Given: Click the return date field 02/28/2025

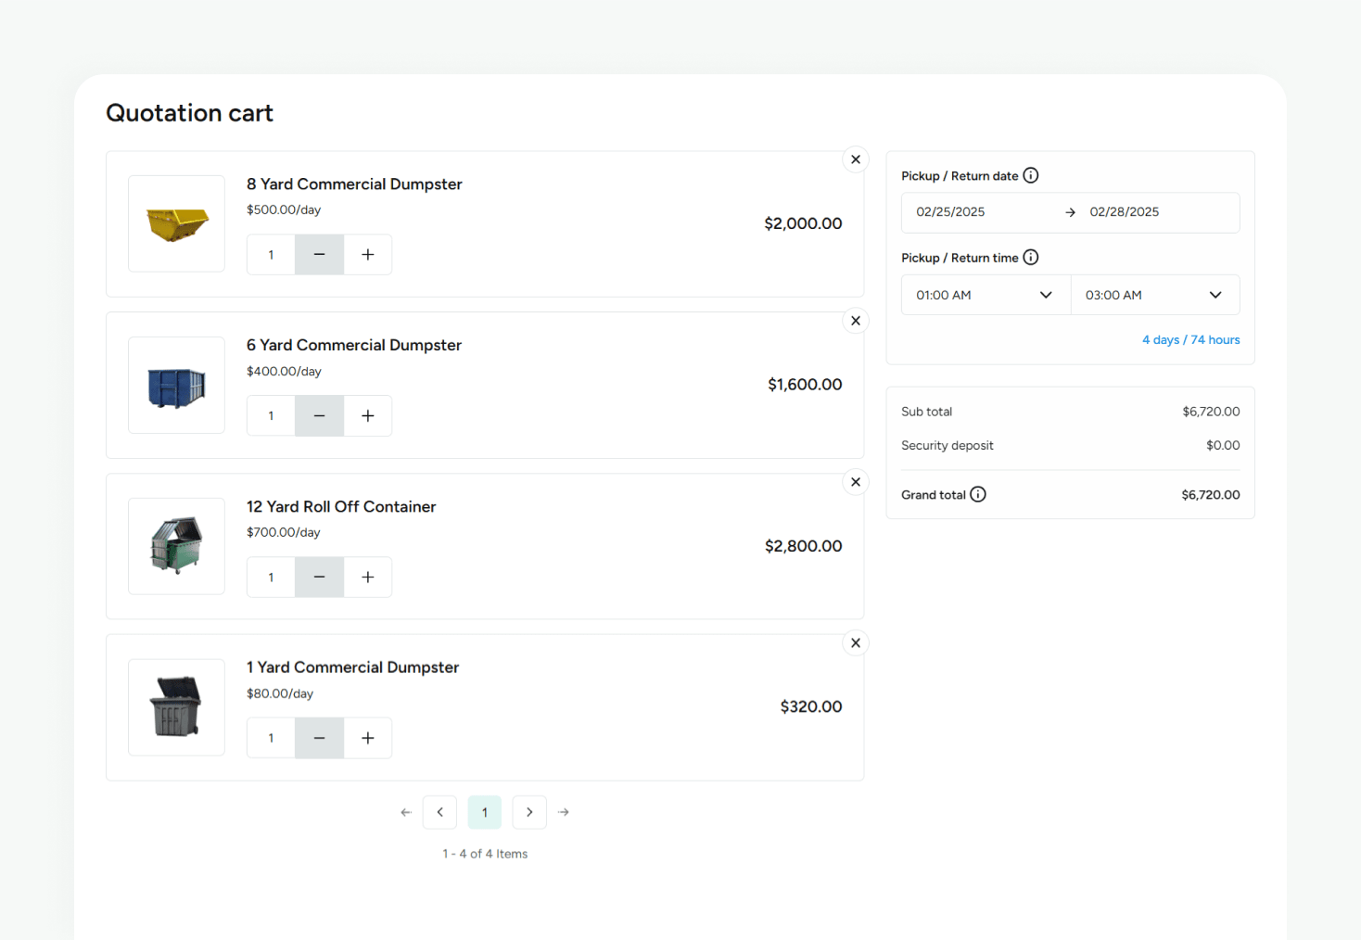Looking at the screenshot, I should point(1125,212).
